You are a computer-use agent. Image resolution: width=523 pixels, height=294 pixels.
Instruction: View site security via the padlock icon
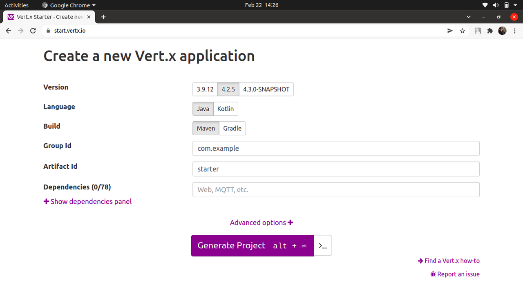pos(48,30)
